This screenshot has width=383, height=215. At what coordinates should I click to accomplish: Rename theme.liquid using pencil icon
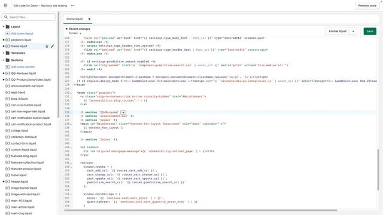[x=52, y=46]
